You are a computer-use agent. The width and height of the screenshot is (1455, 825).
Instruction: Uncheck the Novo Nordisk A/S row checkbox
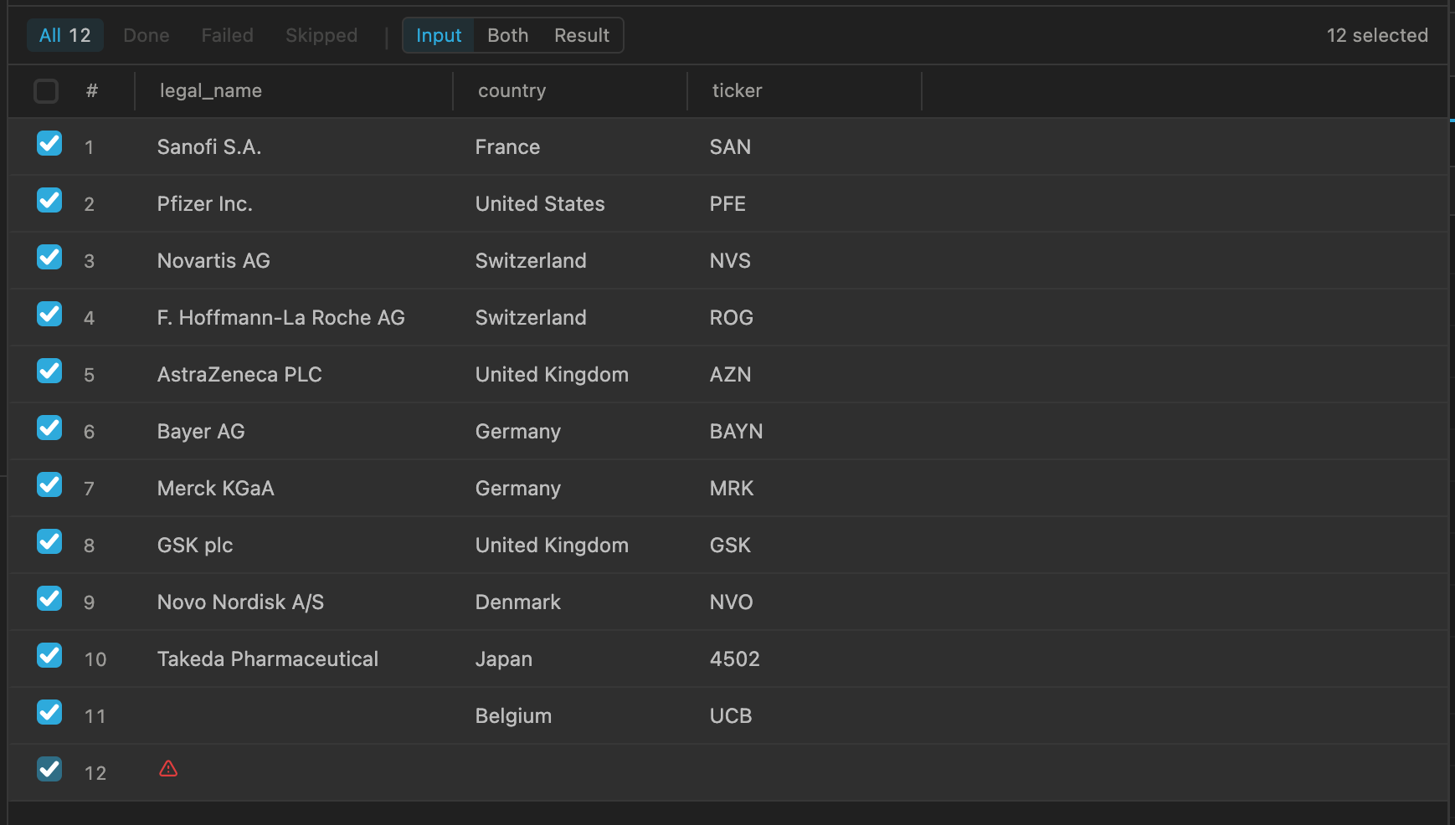[49, 599]
